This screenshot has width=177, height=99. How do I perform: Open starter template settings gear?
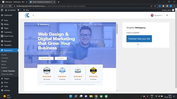point(167,15)
